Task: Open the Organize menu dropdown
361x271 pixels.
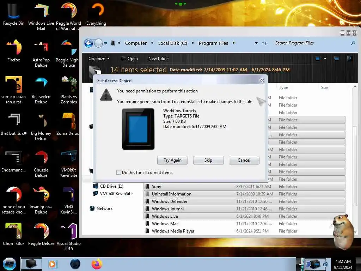Action: pyautogui.click(x=99, y=59)
